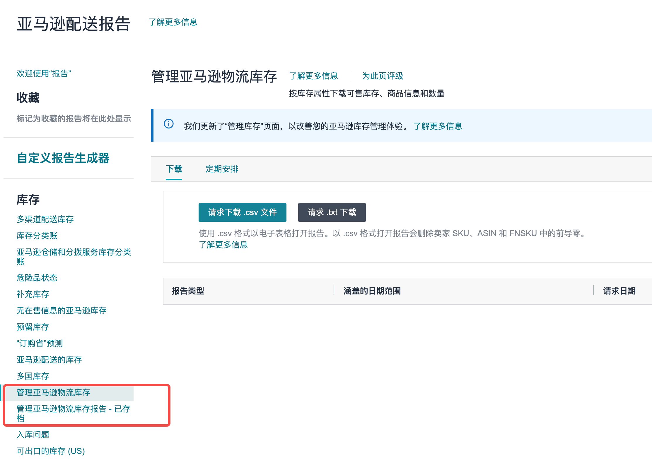
Task: Select 补充库存 report
Action: click(33, 294)
